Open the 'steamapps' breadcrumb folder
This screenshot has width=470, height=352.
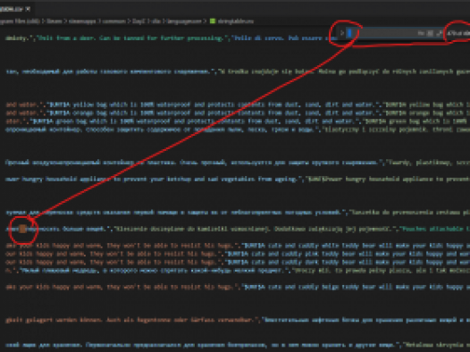point(82,21)
